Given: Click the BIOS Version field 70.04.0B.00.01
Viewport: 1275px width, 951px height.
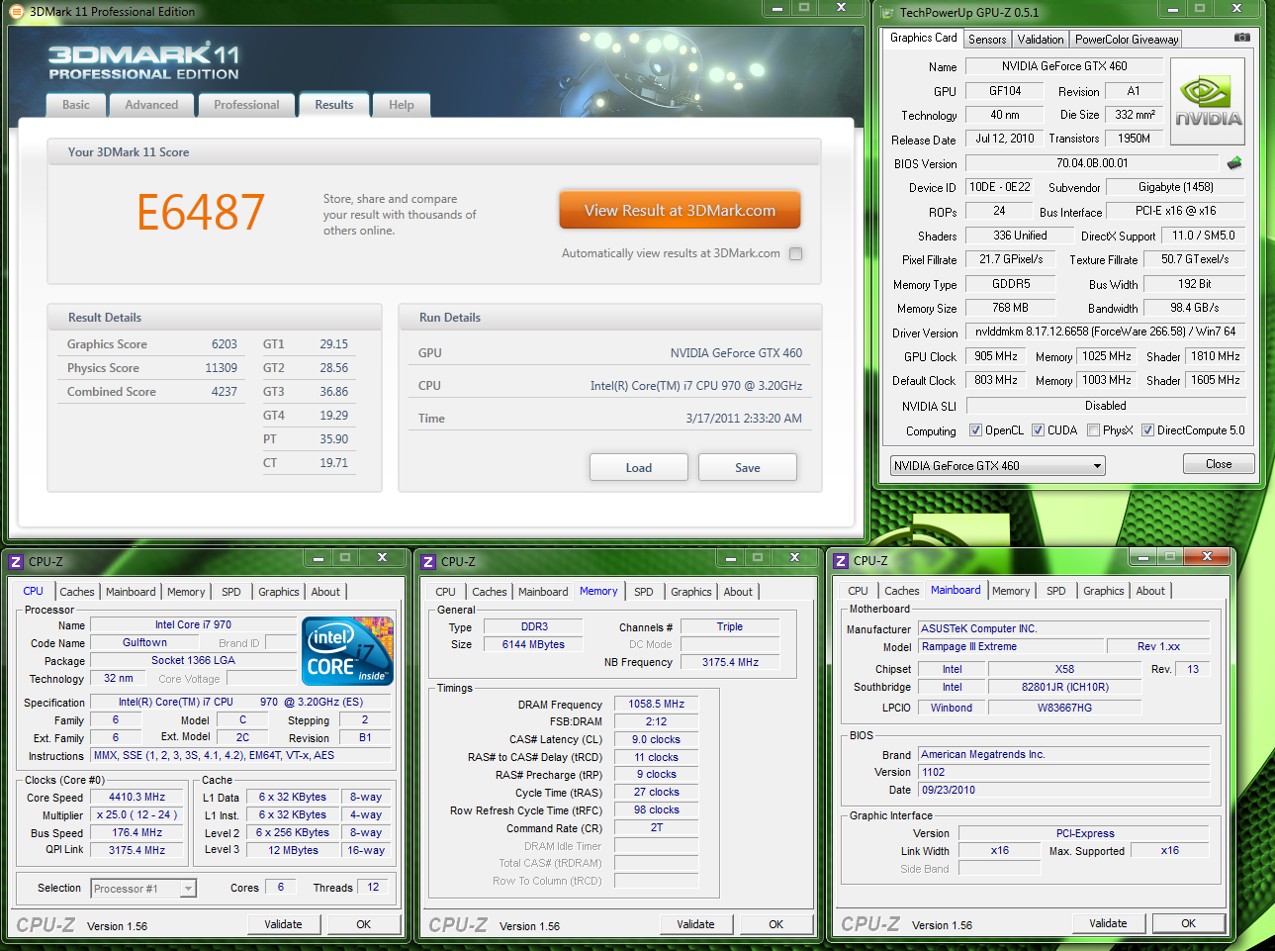Looking at the screenshot, I should coord(1092,163).
